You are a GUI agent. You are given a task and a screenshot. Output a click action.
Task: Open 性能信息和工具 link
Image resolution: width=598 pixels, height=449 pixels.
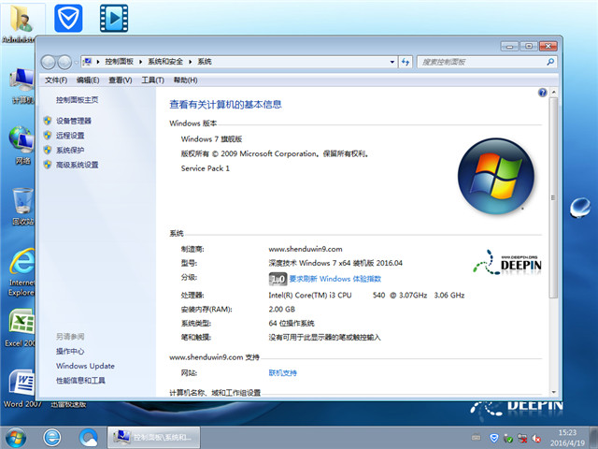[80, 381]
